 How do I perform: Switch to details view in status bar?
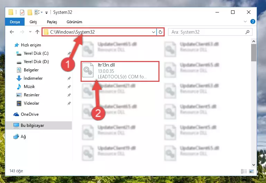pos(244,172)
